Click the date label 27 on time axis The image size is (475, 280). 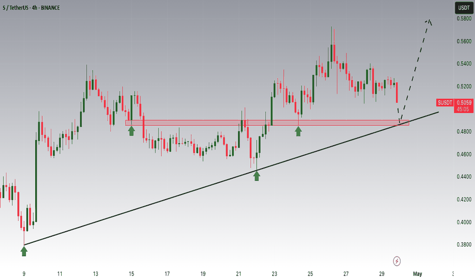pyautogui.click(x=346, y=274)
